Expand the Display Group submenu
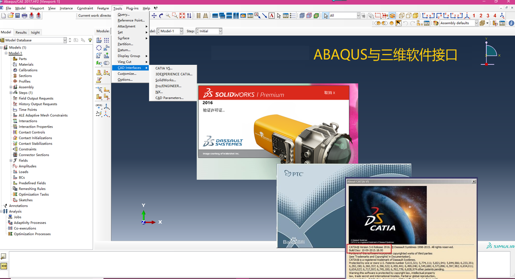 tap(128, 56)
